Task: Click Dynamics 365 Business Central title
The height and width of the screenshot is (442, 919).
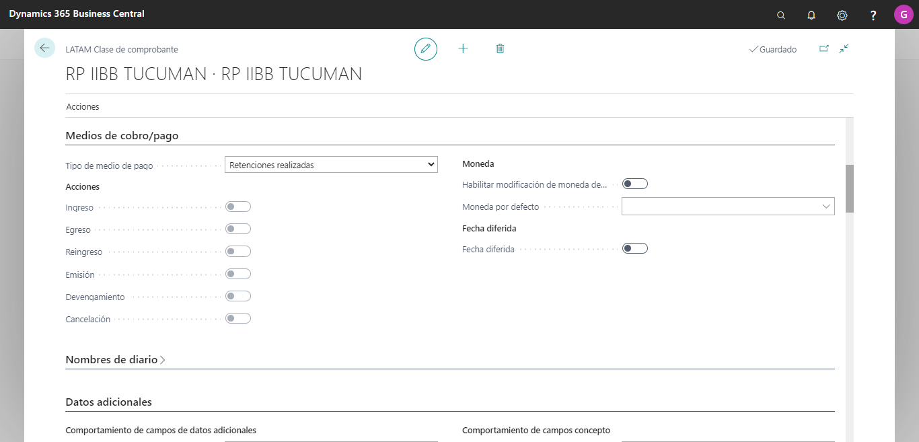Action: click(x=77, y=14)
